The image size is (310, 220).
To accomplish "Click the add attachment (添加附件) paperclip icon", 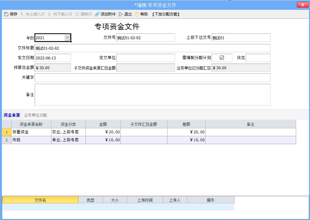I will (x=97, y=14).
